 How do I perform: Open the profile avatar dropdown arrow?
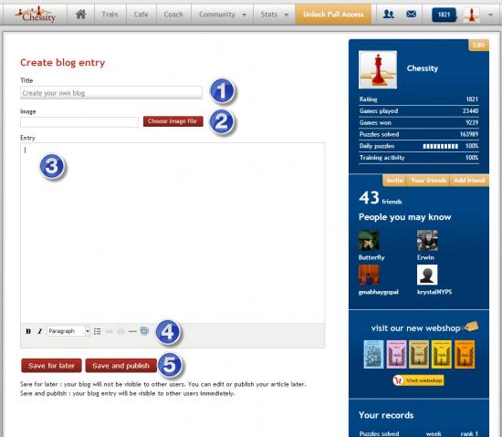490,15
